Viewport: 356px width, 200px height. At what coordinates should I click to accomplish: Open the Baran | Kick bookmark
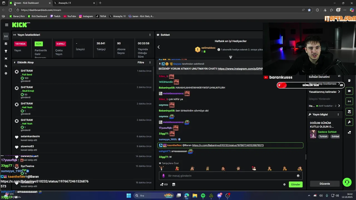tap(17, 16)
